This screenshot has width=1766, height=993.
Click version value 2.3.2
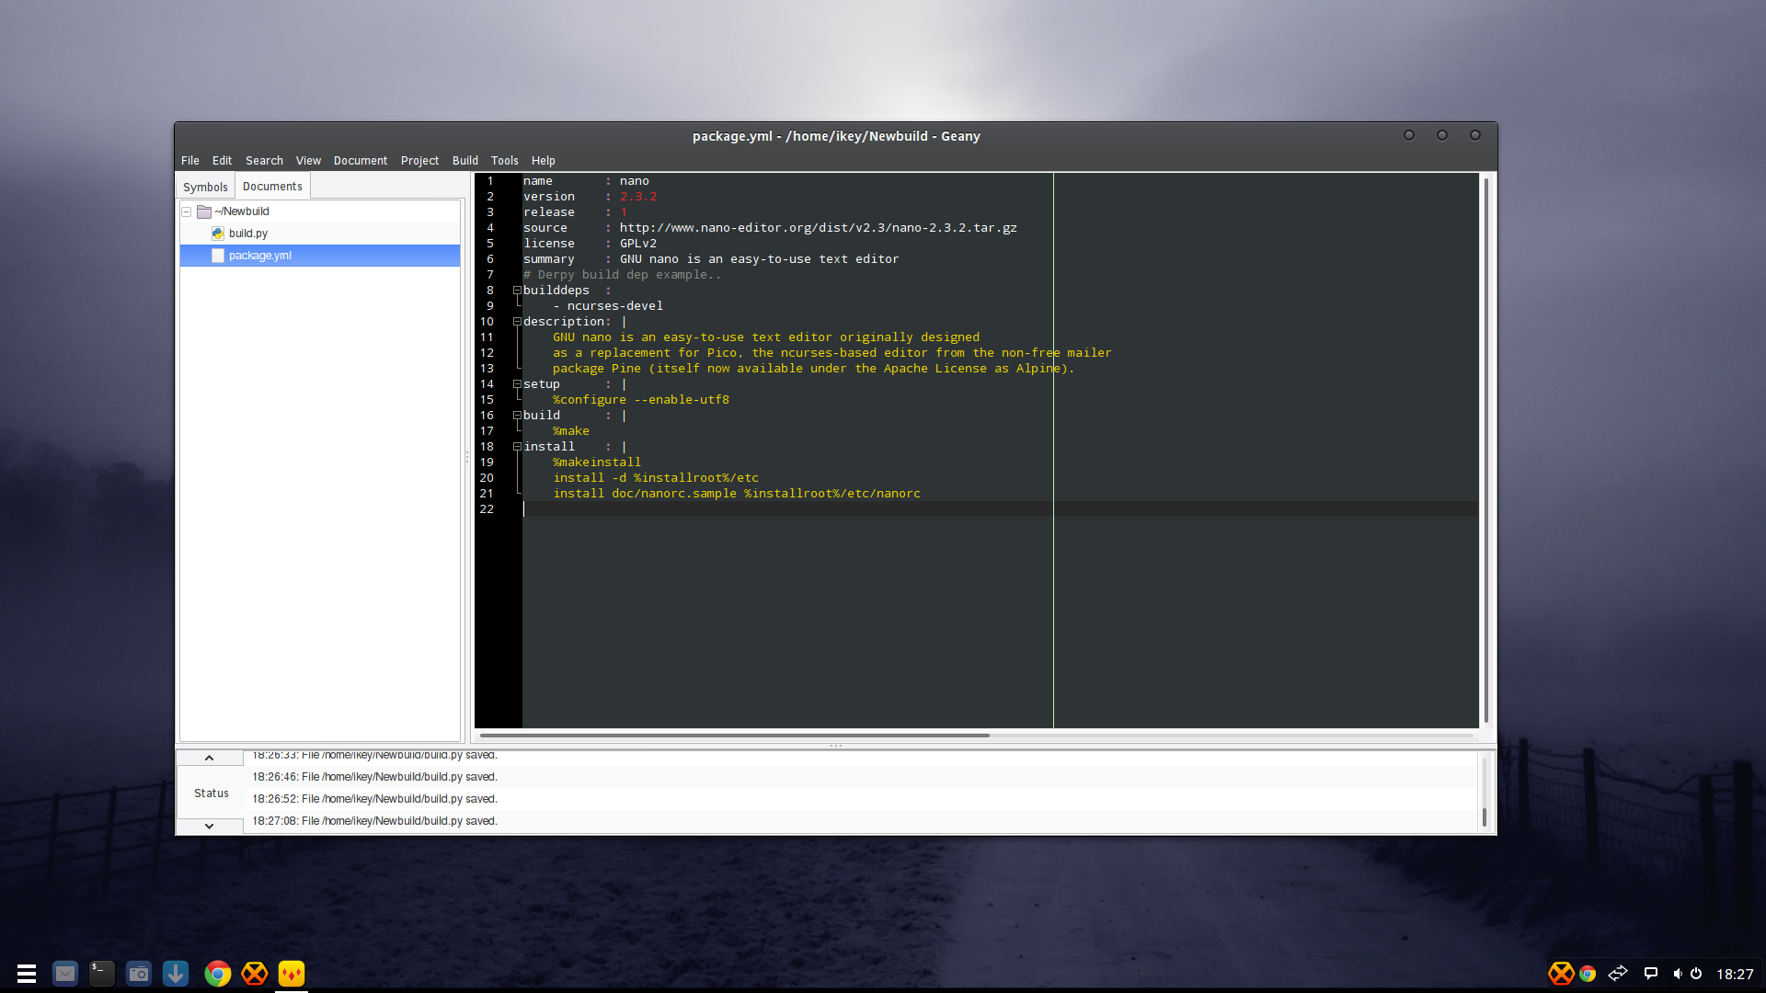638,197
